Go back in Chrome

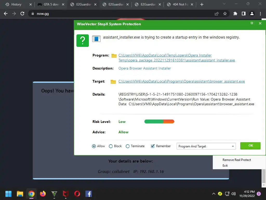tap(6, 14)
